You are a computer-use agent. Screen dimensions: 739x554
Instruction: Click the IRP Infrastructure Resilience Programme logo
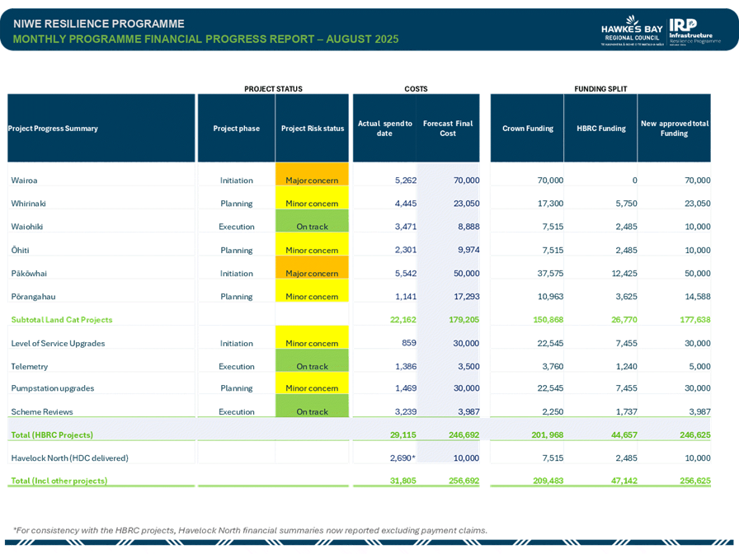(x=696, y=30)
